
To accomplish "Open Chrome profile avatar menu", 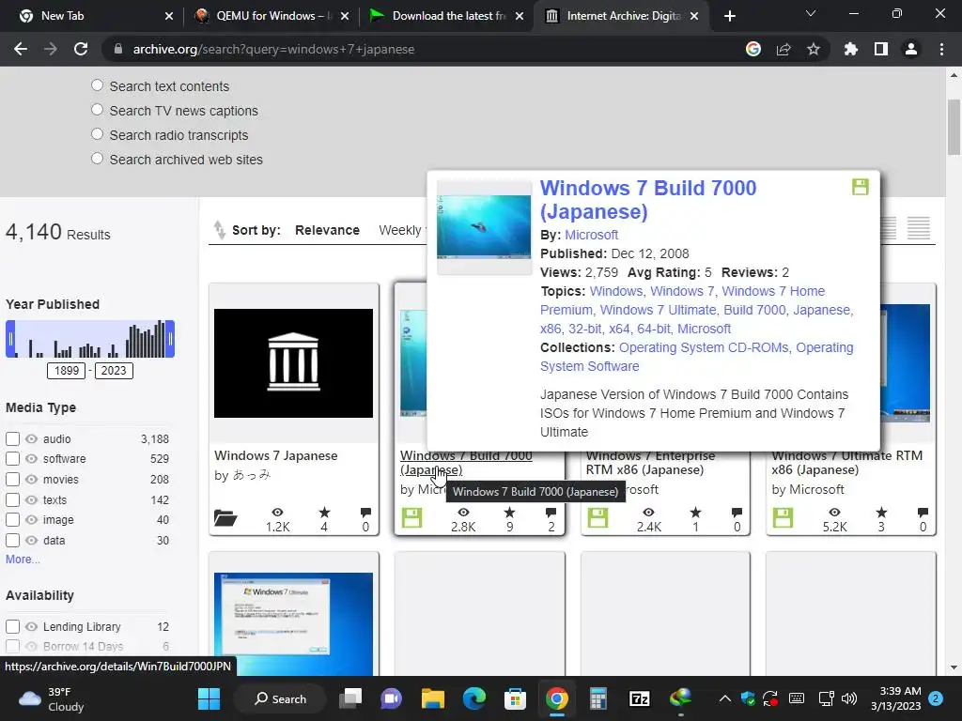I will click(x=911, y=49).
